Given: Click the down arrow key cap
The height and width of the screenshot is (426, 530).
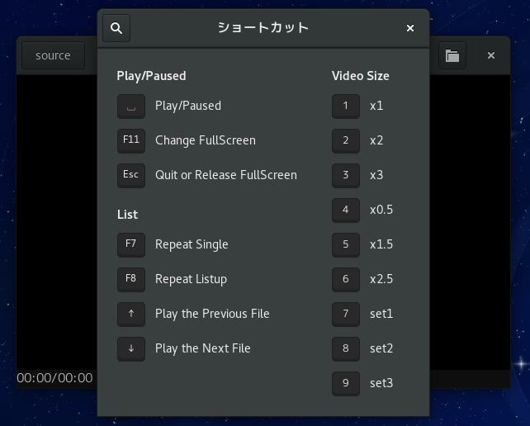Looking at the screenshot, I should [131, 349].
